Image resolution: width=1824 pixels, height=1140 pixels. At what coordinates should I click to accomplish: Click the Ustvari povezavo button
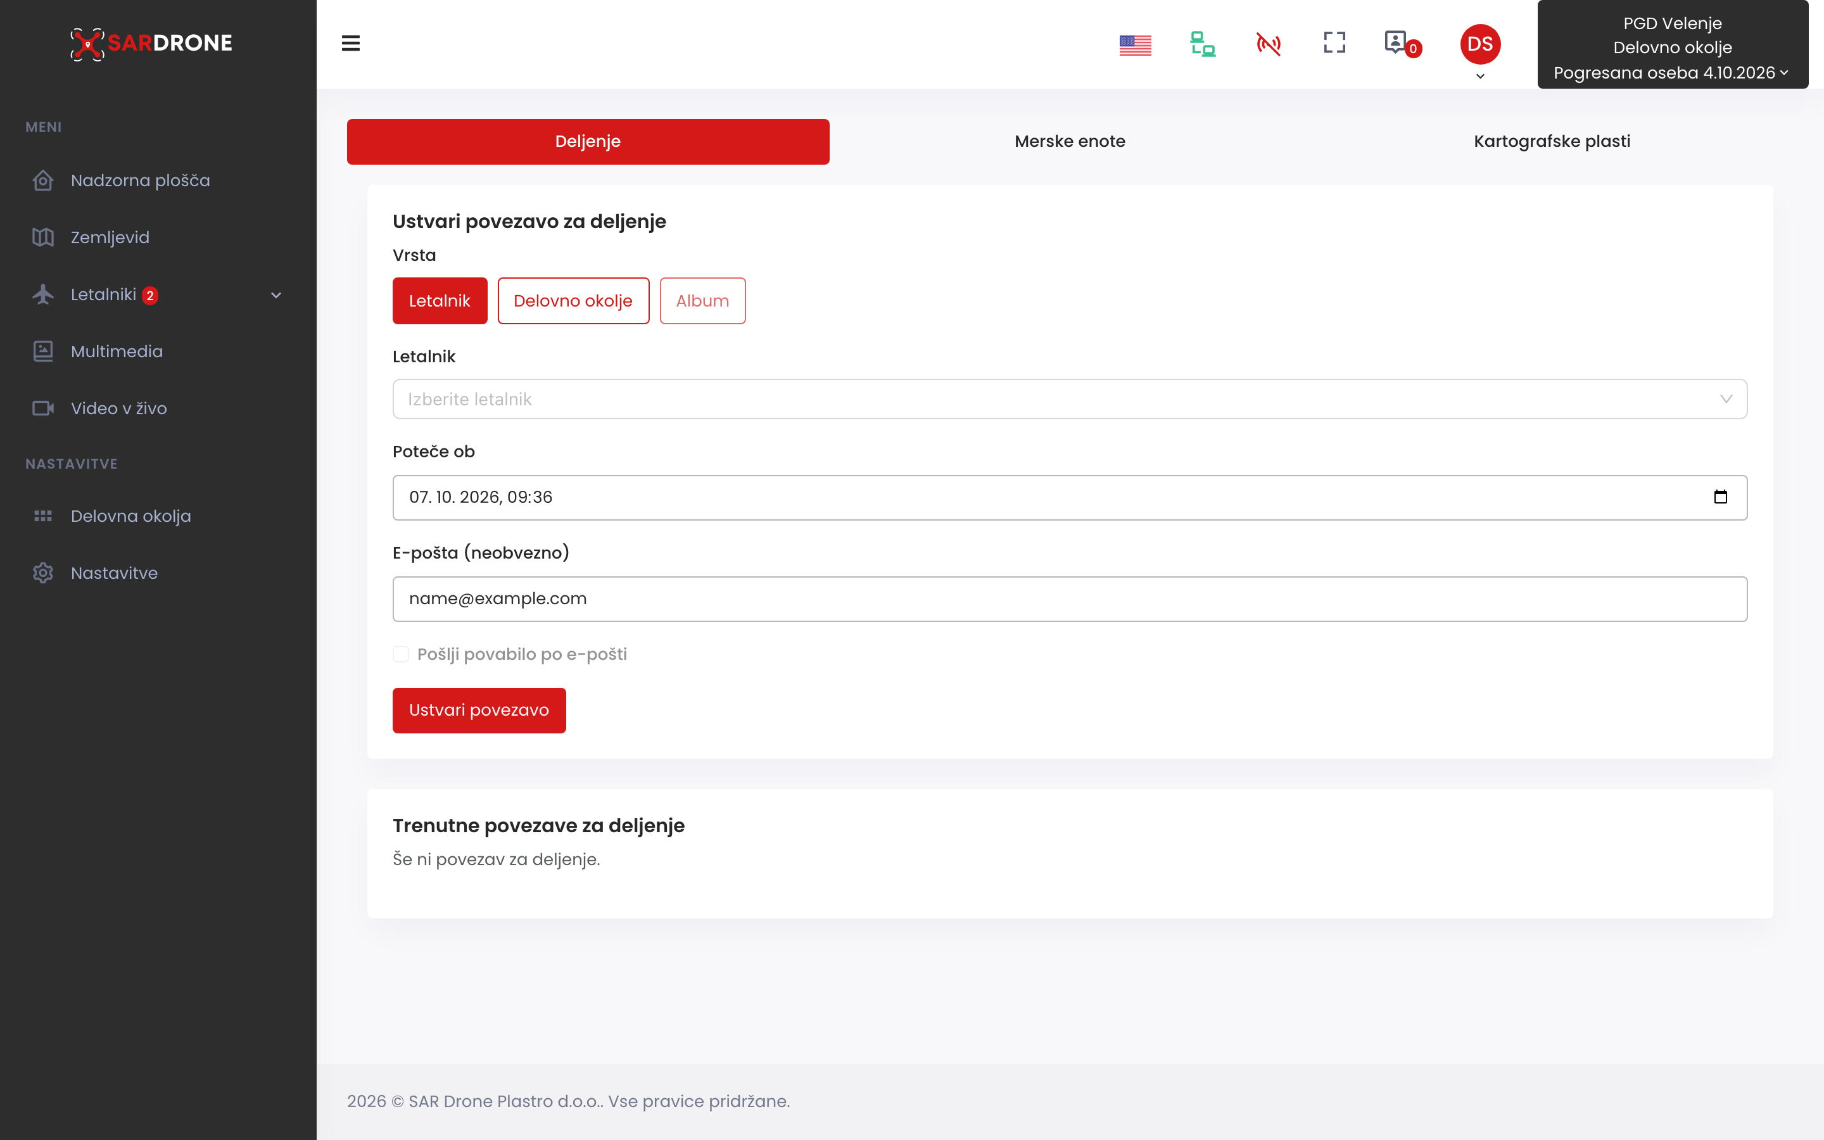coord(479,710)
